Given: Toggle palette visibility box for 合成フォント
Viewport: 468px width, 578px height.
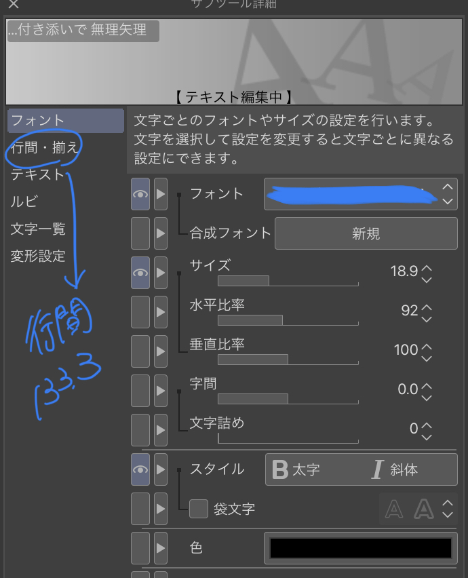Looking at the screenshot, I should [140, 233].
